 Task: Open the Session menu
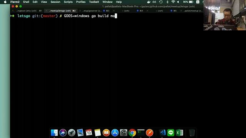(x=55, y=2)
